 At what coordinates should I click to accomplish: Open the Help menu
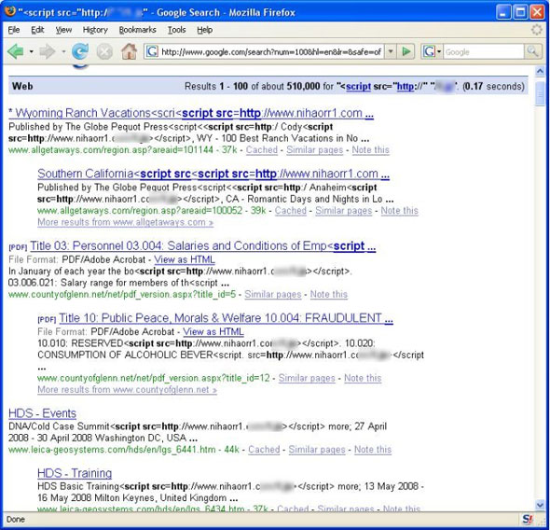pyautogui.click(x=204, y=30)
